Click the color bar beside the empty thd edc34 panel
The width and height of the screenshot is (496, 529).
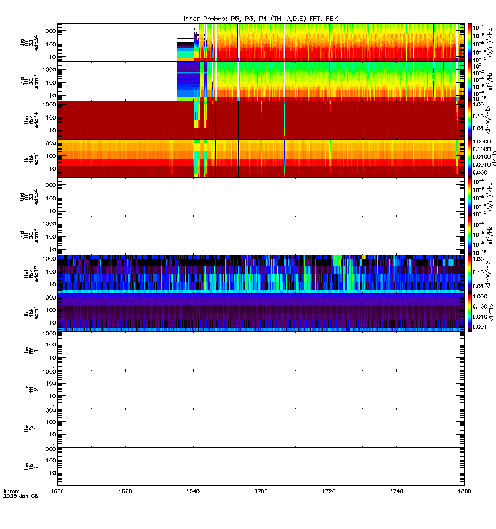pyautogui.click(x=470, y=196)
